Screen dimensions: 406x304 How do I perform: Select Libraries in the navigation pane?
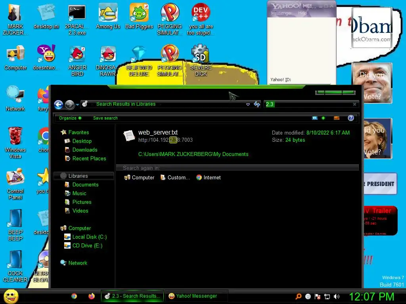[x=83, y=176]
